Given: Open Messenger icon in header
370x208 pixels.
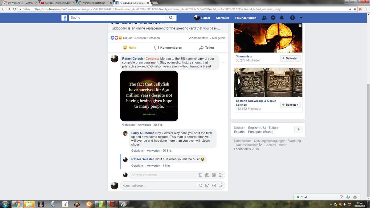Looking at the screenshot, I should pos(273,18).
